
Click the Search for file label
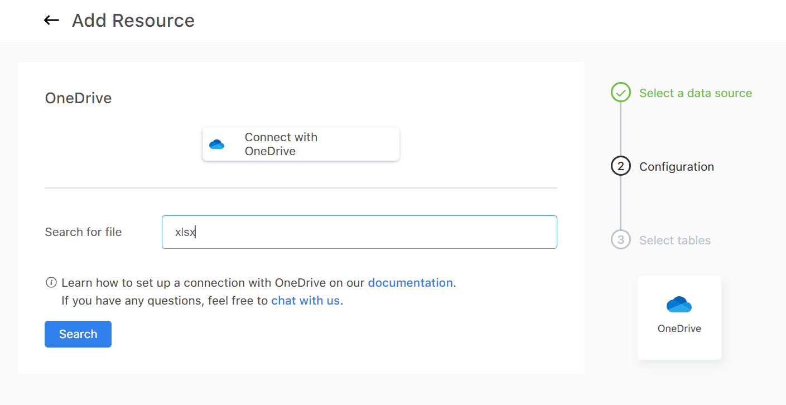(83, 232)
